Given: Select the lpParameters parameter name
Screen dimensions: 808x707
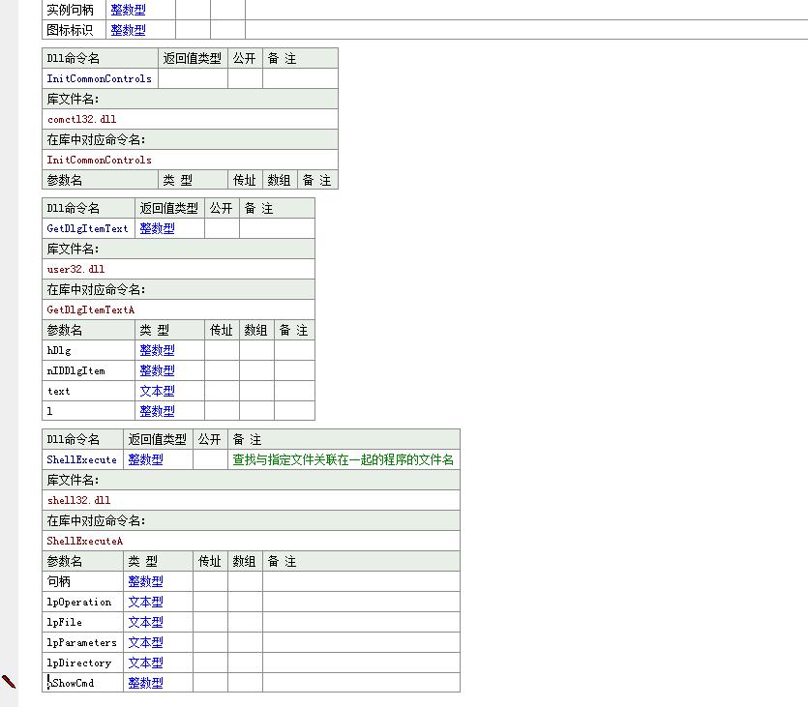Looking at the screenshot, I should [x=81, y=642].
